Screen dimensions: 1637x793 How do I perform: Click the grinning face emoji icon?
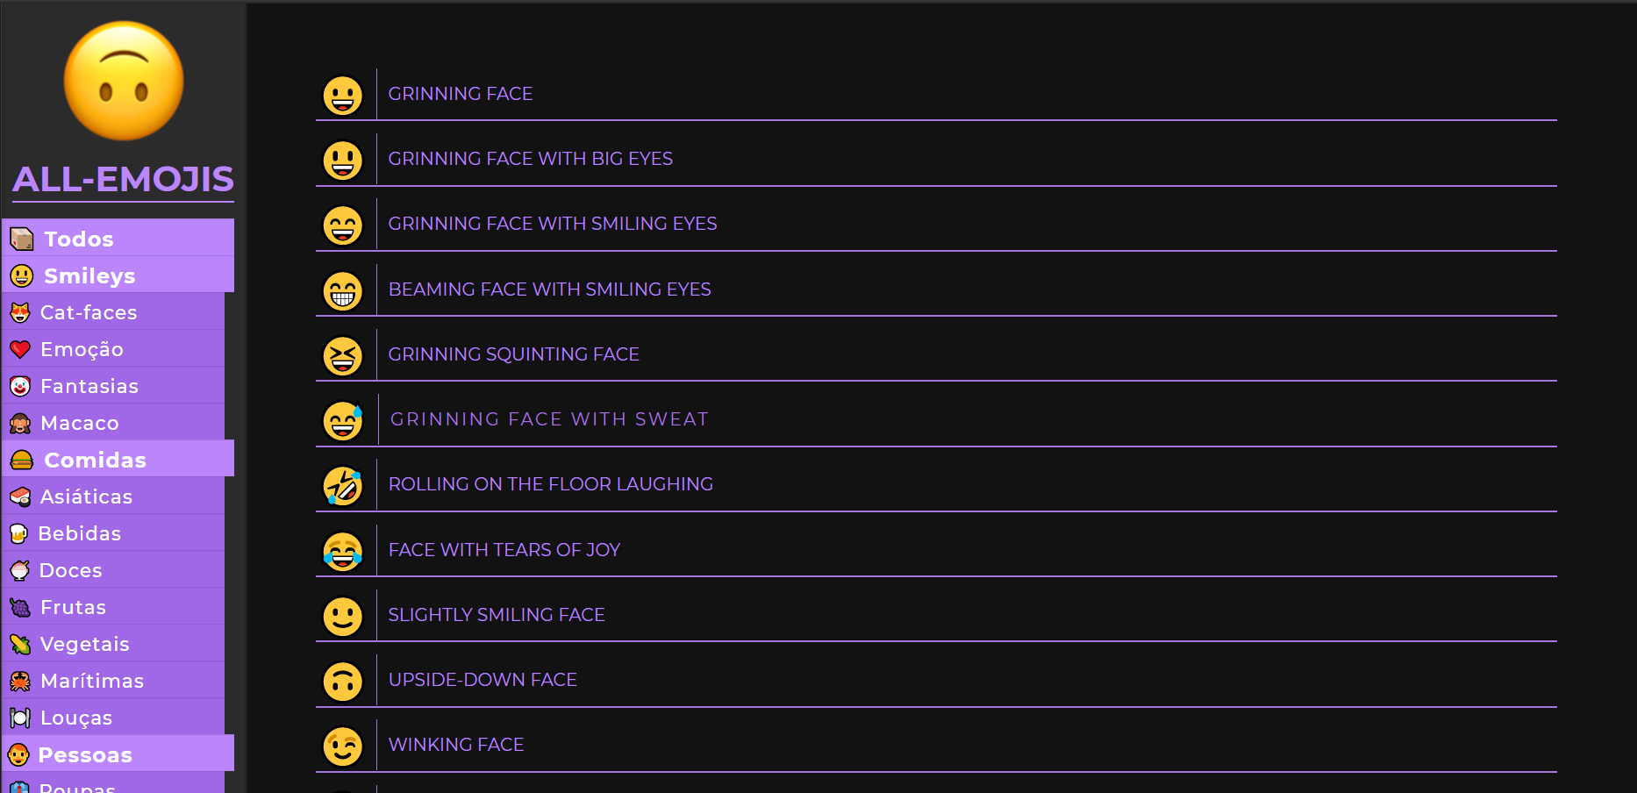pyautogui.click(x=343, y=95)
